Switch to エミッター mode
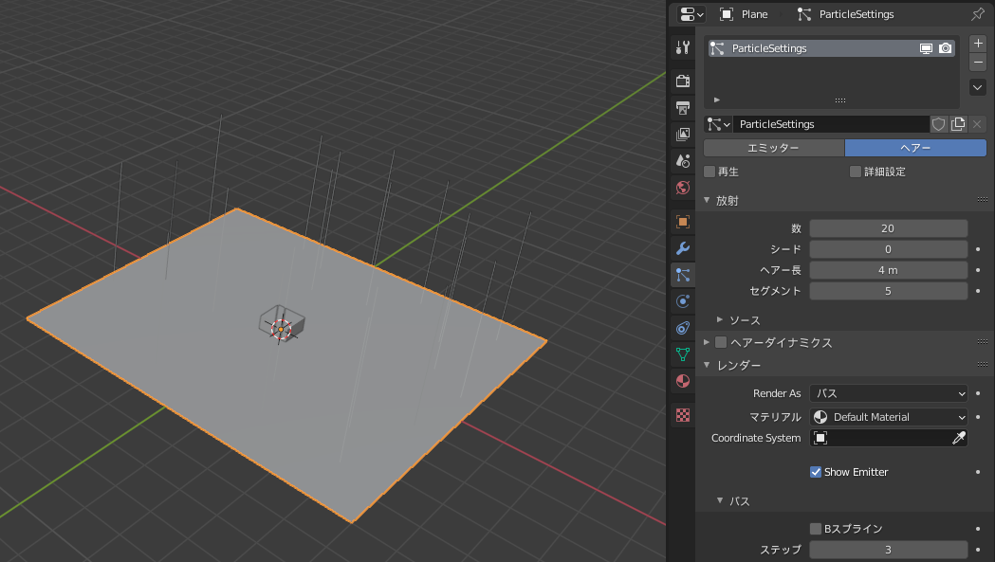The width and height of the screenshot is (995, 562). click(773, 148)
